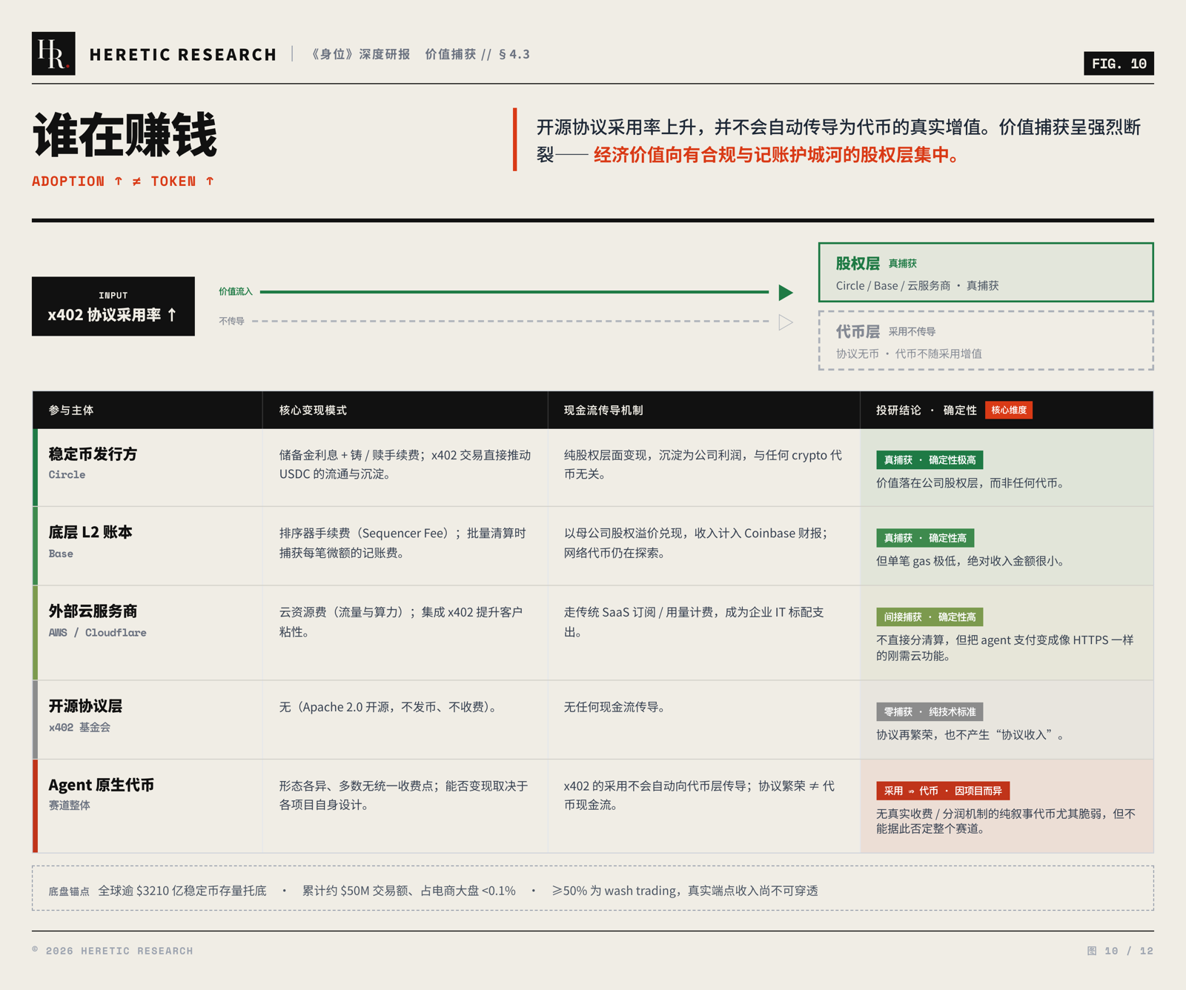Select the 股权层 真捕获 box
Screen dimensions: 1186x990
[986, 272]
